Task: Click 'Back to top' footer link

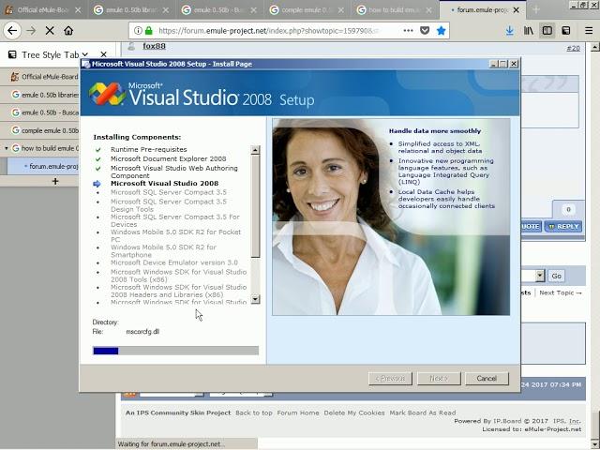Action: (254, 412)
